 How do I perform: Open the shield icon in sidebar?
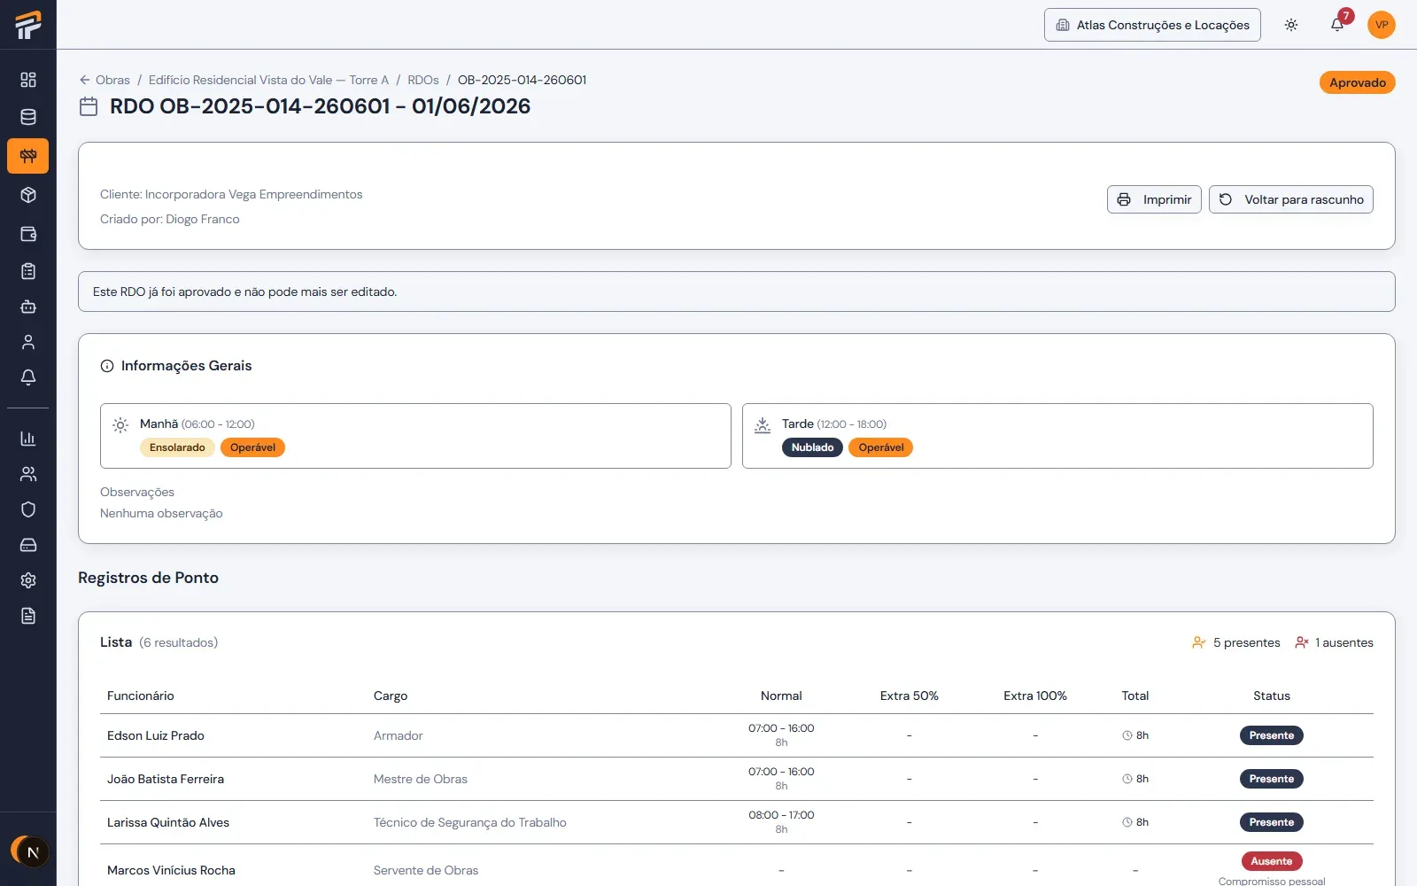[x=28, y=509]
